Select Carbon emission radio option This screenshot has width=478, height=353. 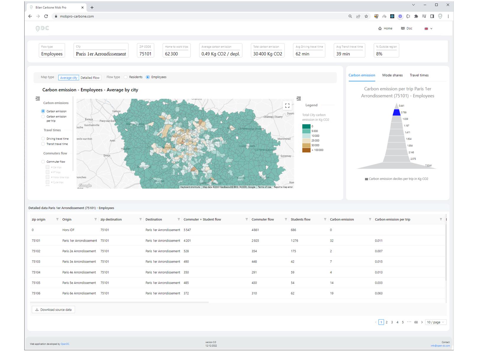click(x=43, y=111)
